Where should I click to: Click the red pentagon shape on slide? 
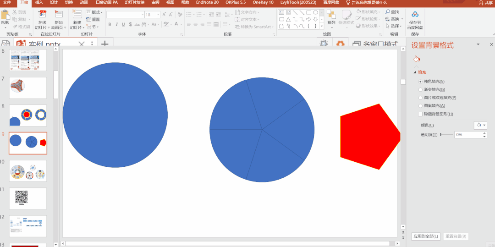pyautogui.click(x=370, y=136)
